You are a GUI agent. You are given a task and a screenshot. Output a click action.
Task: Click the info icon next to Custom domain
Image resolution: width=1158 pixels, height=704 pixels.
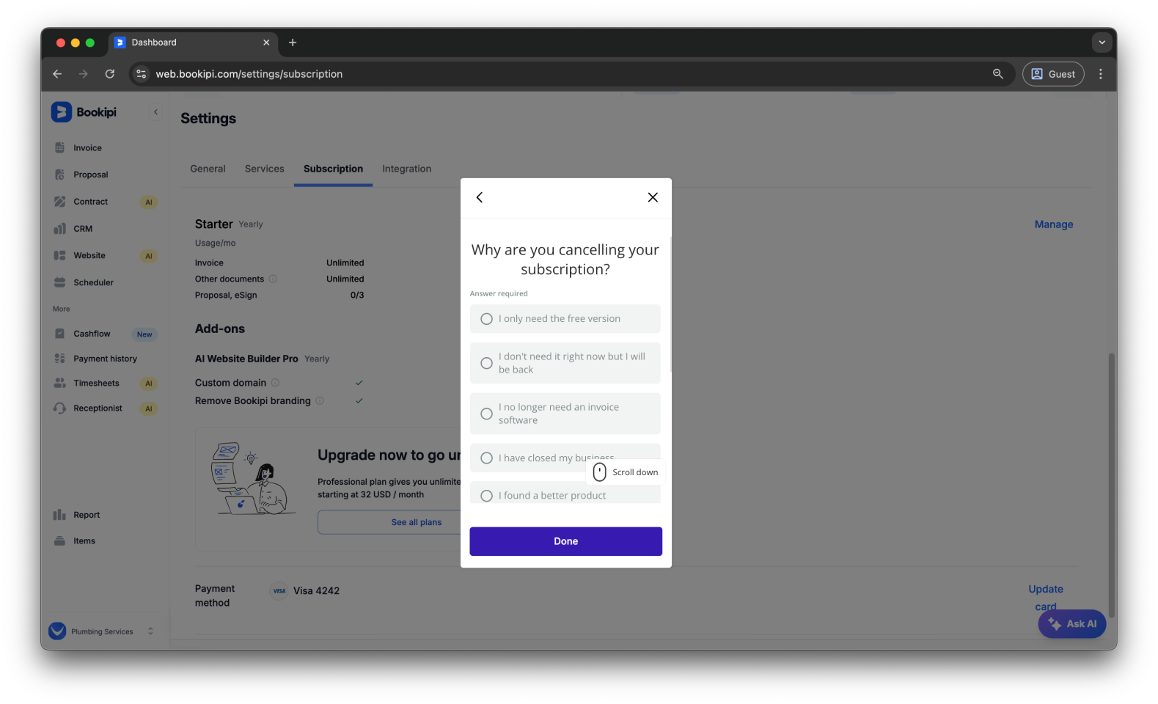pos(276,383)
